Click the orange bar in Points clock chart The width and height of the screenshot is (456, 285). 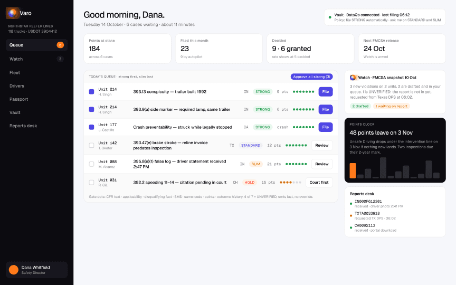pyautogui.click(x=353, y=170)
